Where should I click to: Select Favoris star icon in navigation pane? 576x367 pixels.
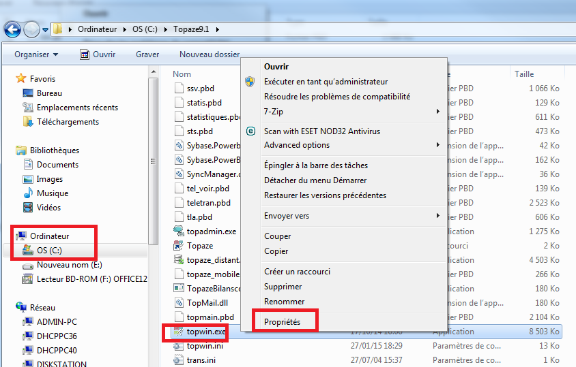21,78
